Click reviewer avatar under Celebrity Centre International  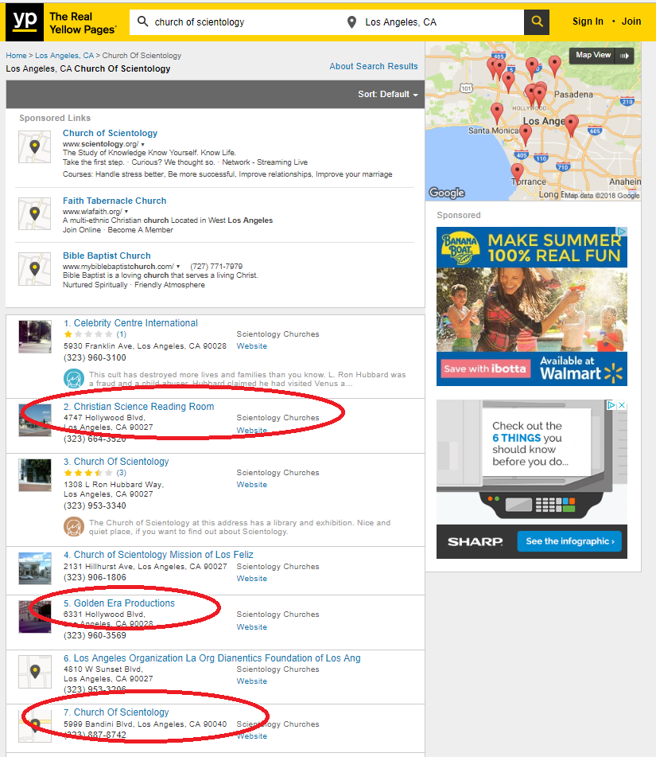click(74, 379)
